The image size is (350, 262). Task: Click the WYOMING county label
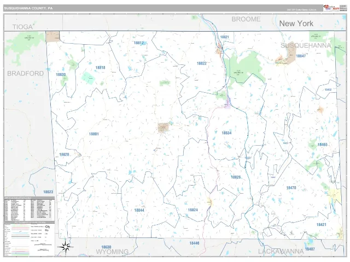[x=112, y=252]
